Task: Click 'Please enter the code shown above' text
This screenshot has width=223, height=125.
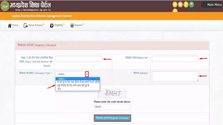Action: [x=112, y=102]
